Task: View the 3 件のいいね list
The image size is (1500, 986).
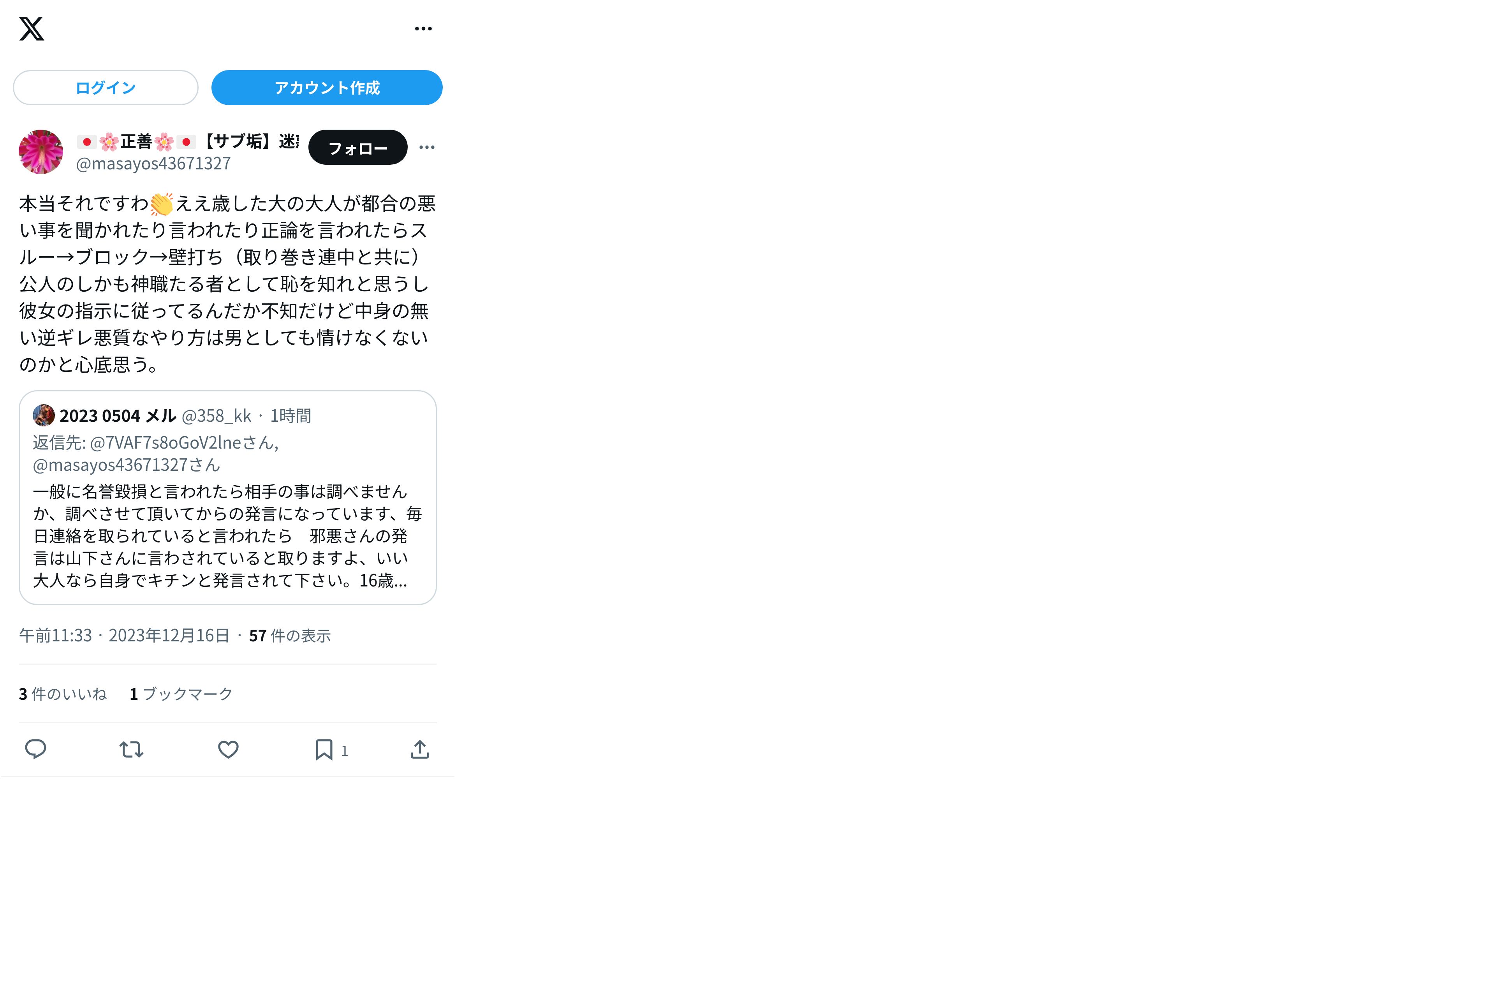Action: (63, 694)
